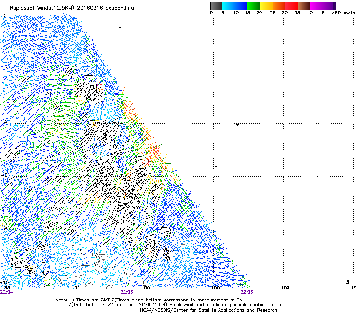Click the '35' label under the color scale
This screenshot has height=313, width=357.
(297, 13)
